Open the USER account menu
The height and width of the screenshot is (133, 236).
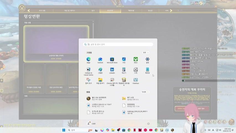91,124
